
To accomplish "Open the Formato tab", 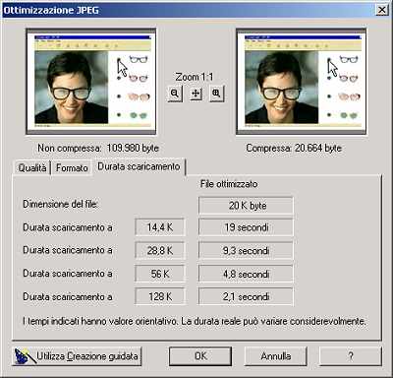I will [x=72, y=167].
